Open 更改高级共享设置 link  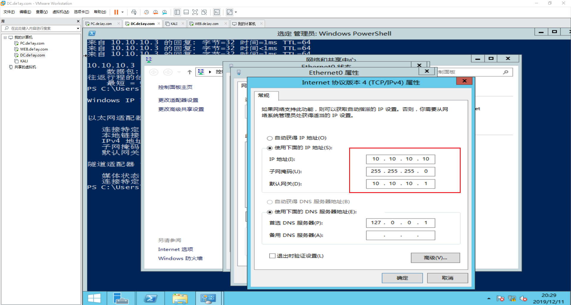[181, 109]
